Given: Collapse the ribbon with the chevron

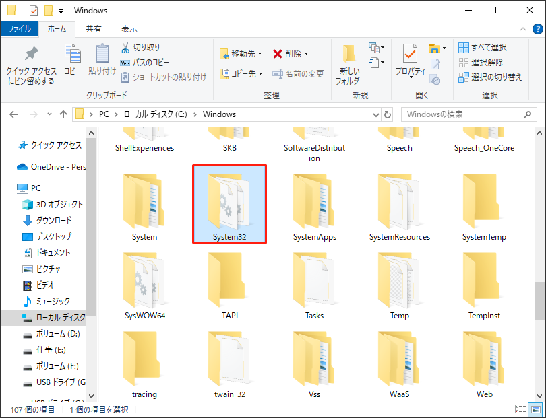Looking at the screenshot, I should click(523, 29).
